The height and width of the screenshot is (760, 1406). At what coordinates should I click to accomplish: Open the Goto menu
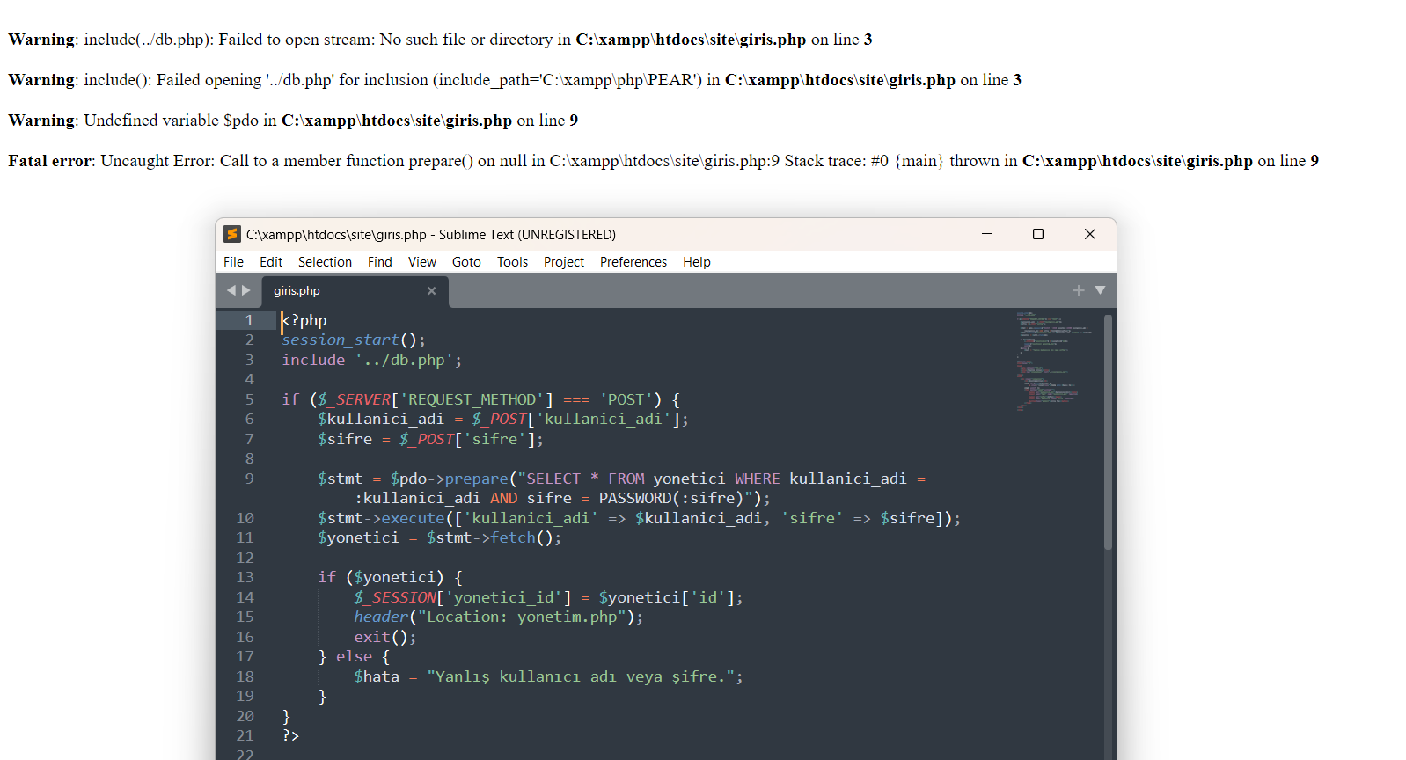coord(466,262)
